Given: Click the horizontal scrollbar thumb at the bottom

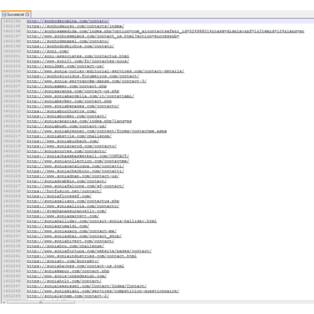Looking at the screenshot, I should point(41,302).
